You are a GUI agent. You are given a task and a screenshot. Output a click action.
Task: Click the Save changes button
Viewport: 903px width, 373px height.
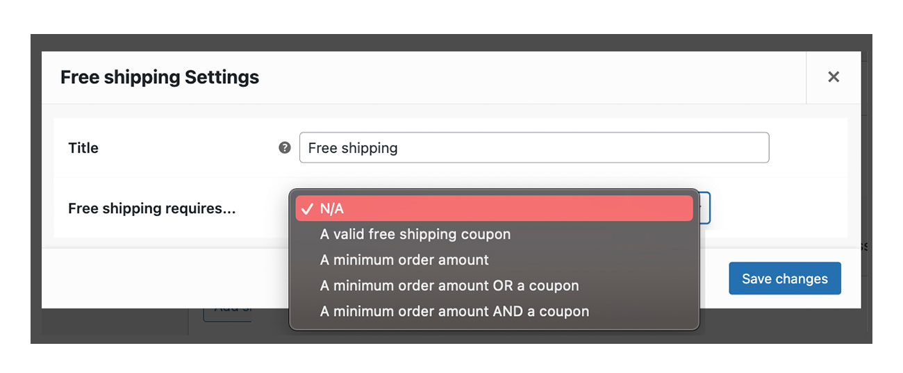coord(785,279)
